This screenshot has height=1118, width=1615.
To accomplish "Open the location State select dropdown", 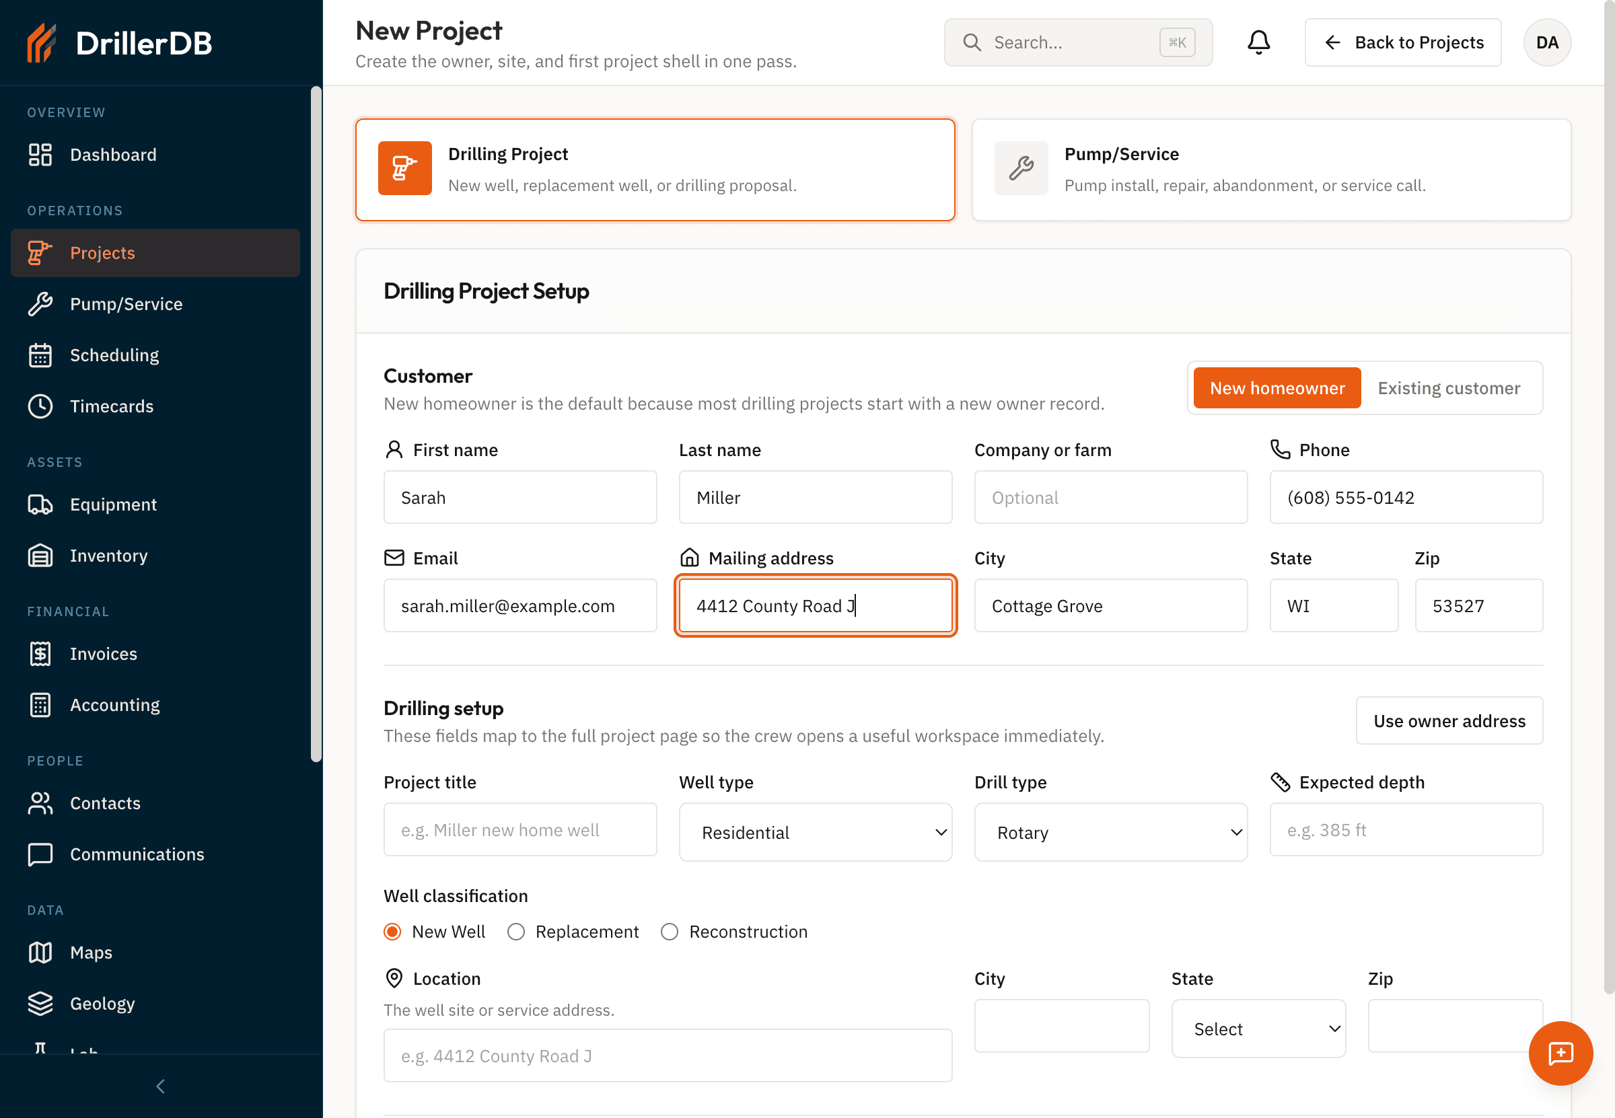I will [x=1258, y=1029].
